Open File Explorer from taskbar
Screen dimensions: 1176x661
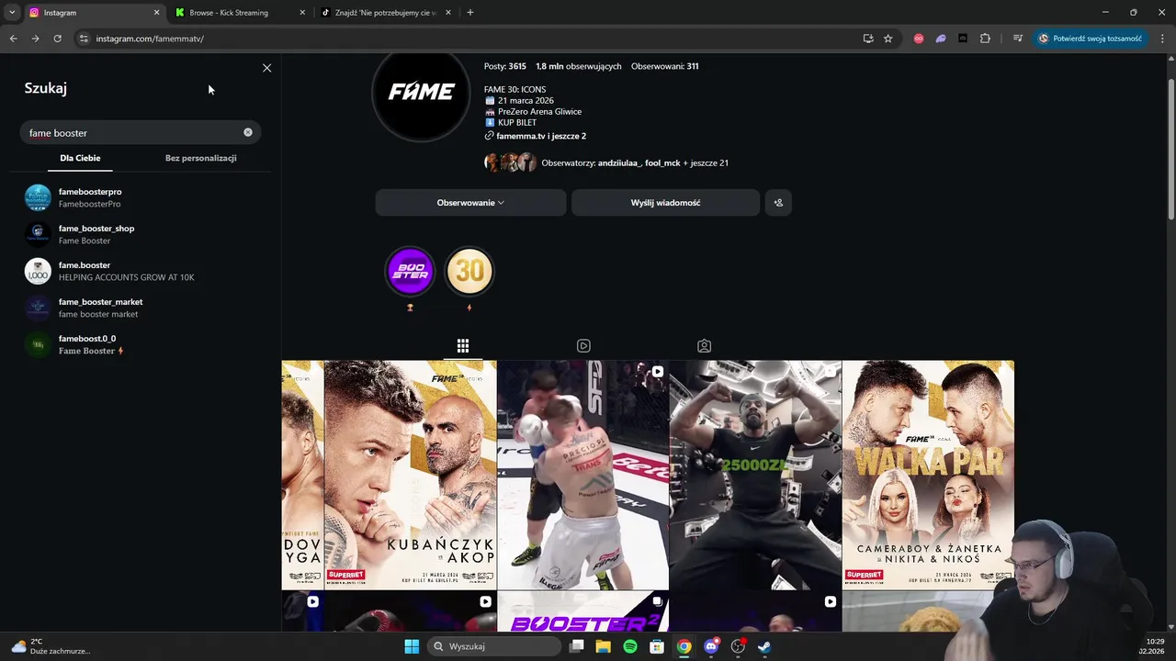pos(604,646)
